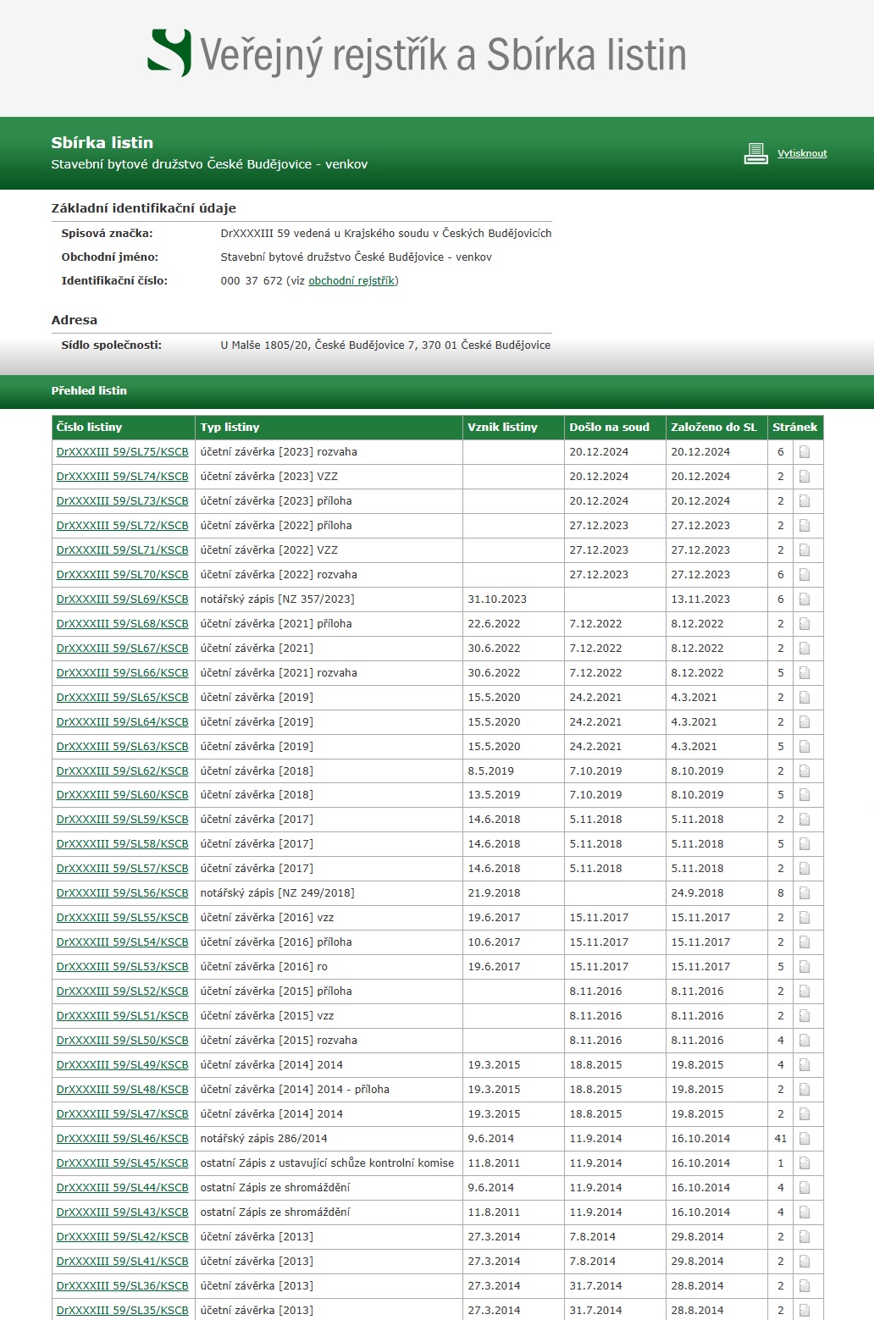Open document icon for SL50/KSCB row
Viewport: 874px width, 1320px height.
(x=805, y=1041)
